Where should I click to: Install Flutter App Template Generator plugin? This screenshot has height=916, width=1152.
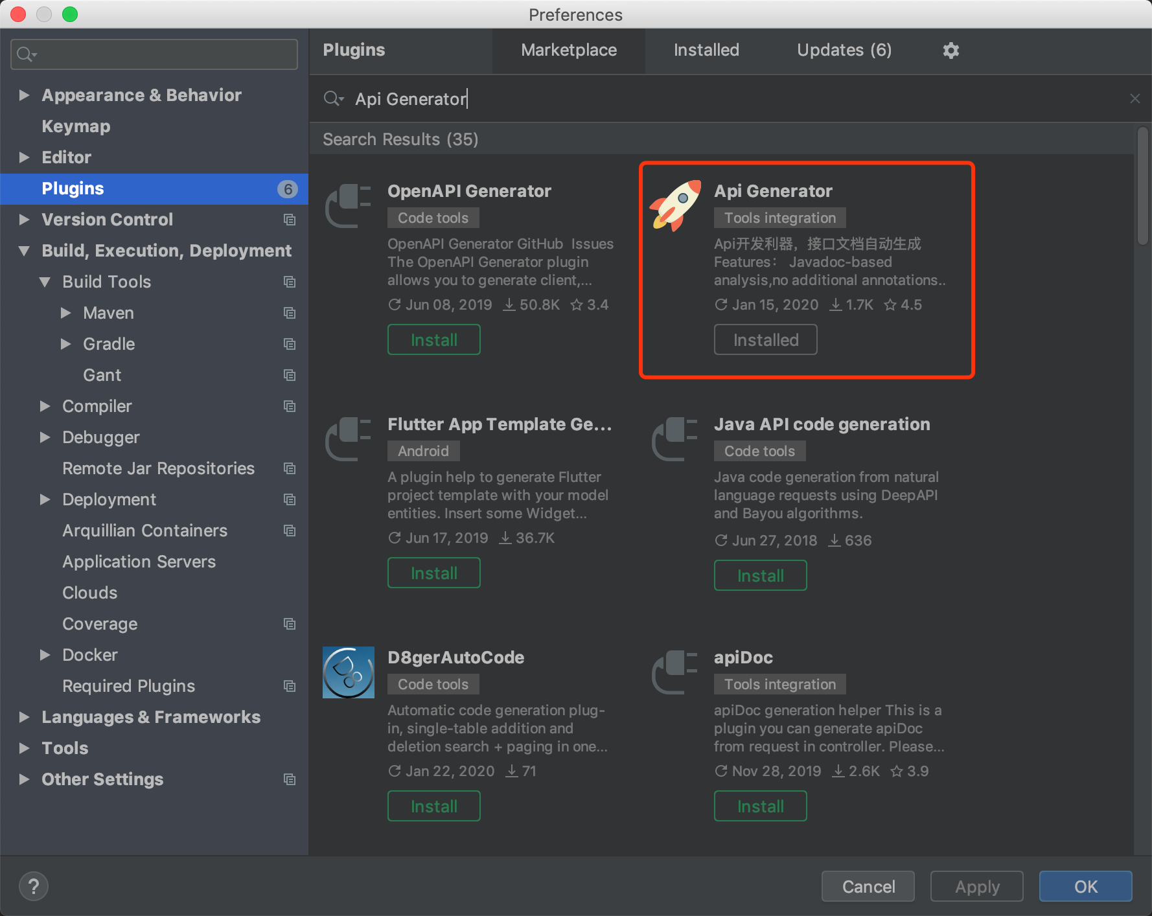tap(434, 573)
